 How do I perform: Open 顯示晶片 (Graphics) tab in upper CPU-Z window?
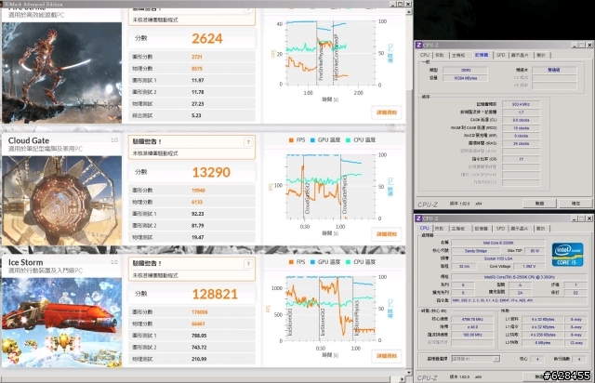pos(520,55)
